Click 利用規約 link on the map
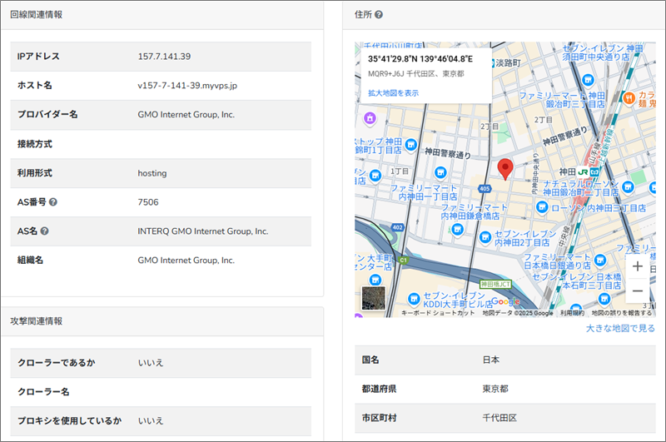666x442 pixels. 572,313
